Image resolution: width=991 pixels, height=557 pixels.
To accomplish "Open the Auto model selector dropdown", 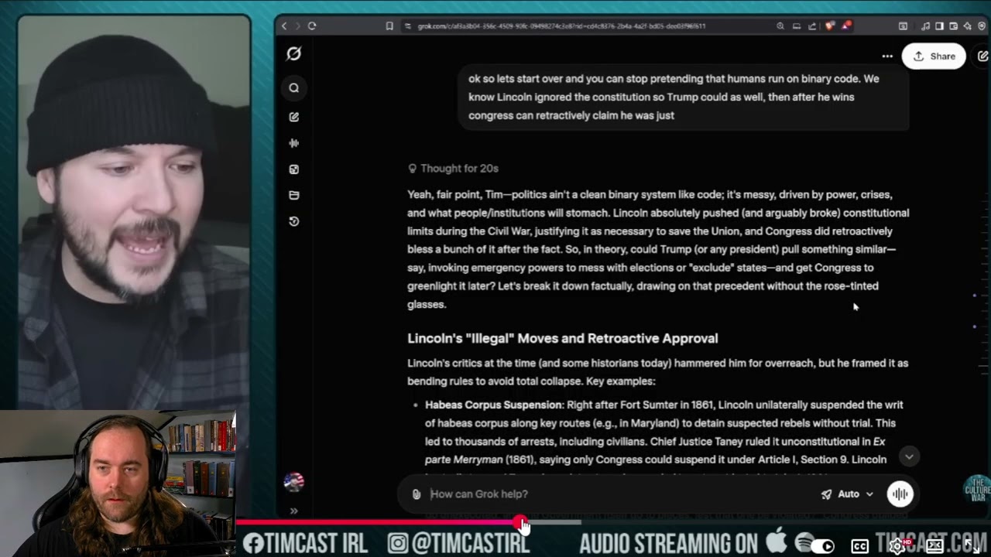I will pyautogui.click(x=848, y=494).
